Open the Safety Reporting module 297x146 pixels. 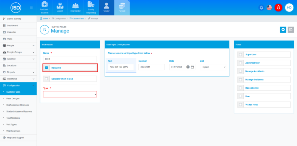[91, 8]
